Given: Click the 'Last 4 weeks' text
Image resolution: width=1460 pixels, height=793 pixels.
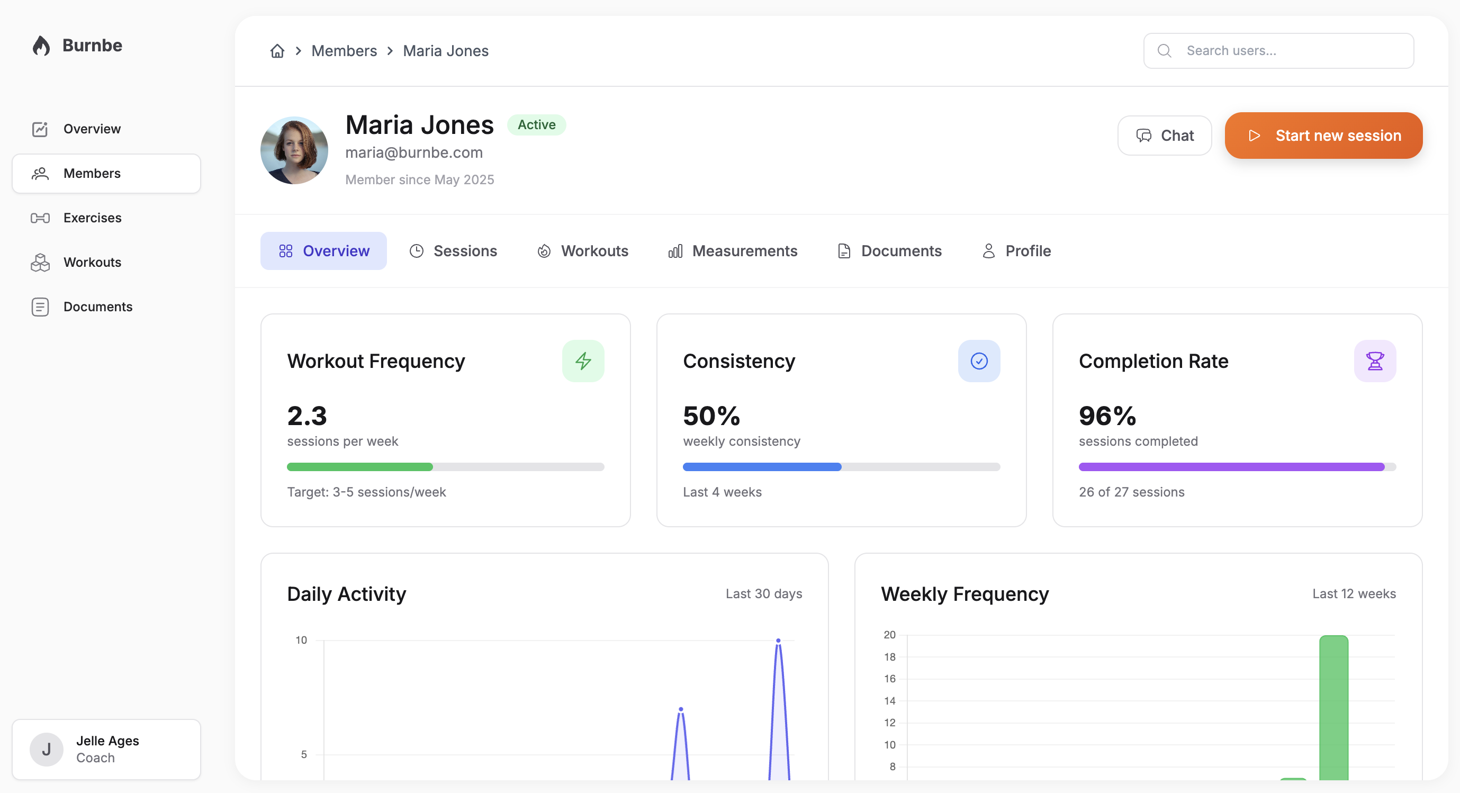Looking at the screenshot, I should click(722, 492).
